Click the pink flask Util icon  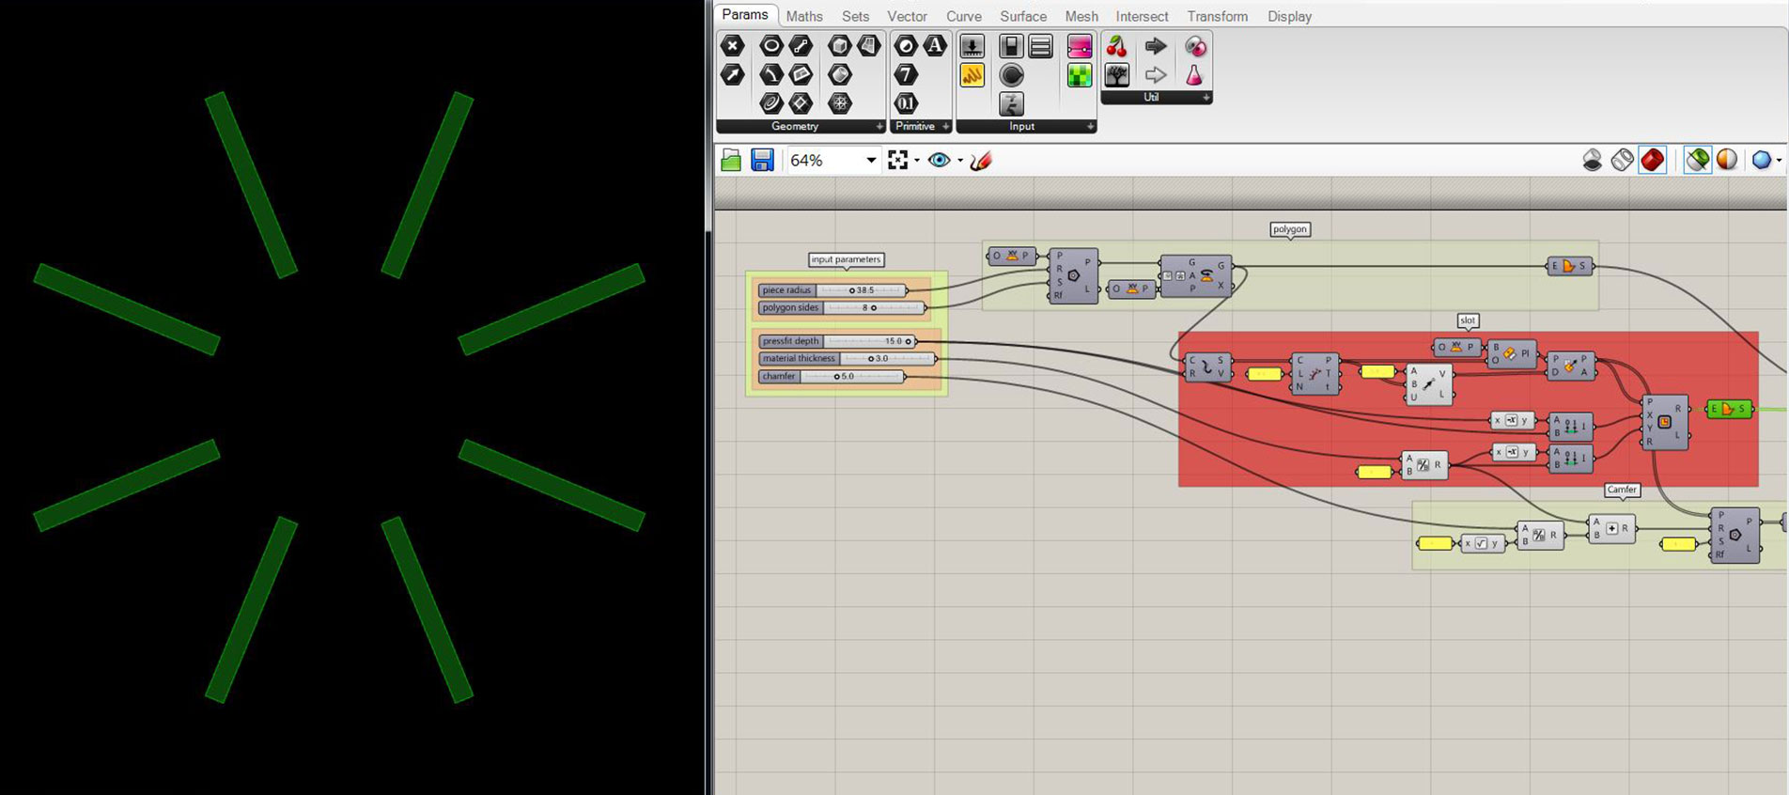point(1194,74)
